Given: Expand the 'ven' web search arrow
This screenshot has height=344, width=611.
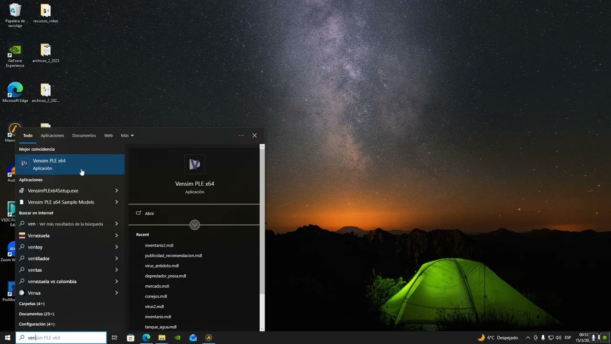Looking at the screenshot, I should click(x=116, y=224).
